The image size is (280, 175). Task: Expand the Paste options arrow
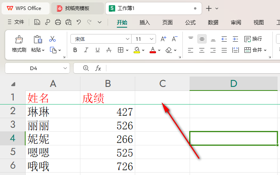tap(43, 50)
